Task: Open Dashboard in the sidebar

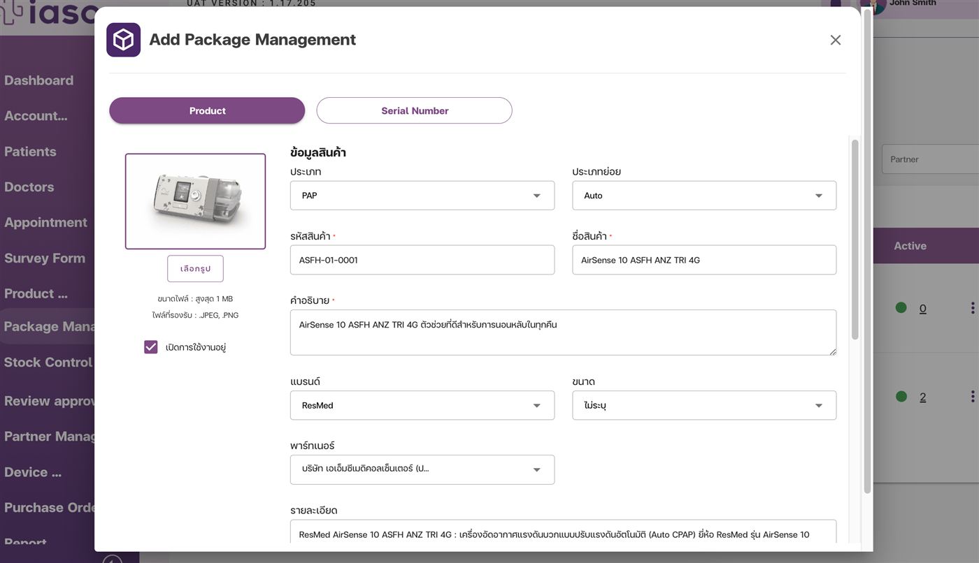Action: (x=39, y=80)
